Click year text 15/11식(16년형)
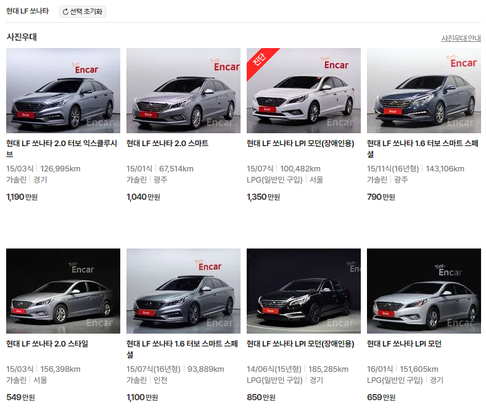This screenshot has height=415, width=486. pyautogui.click(x=393, y=168)
